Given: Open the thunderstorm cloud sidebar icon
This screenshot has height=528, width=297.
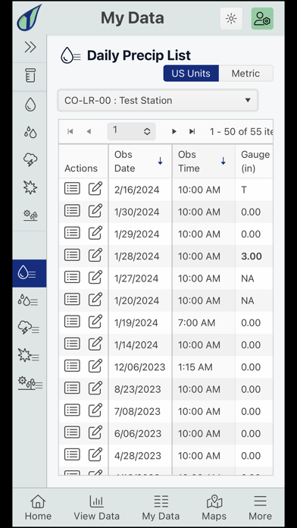Looking at the screenshot, I should pos(30,159).
